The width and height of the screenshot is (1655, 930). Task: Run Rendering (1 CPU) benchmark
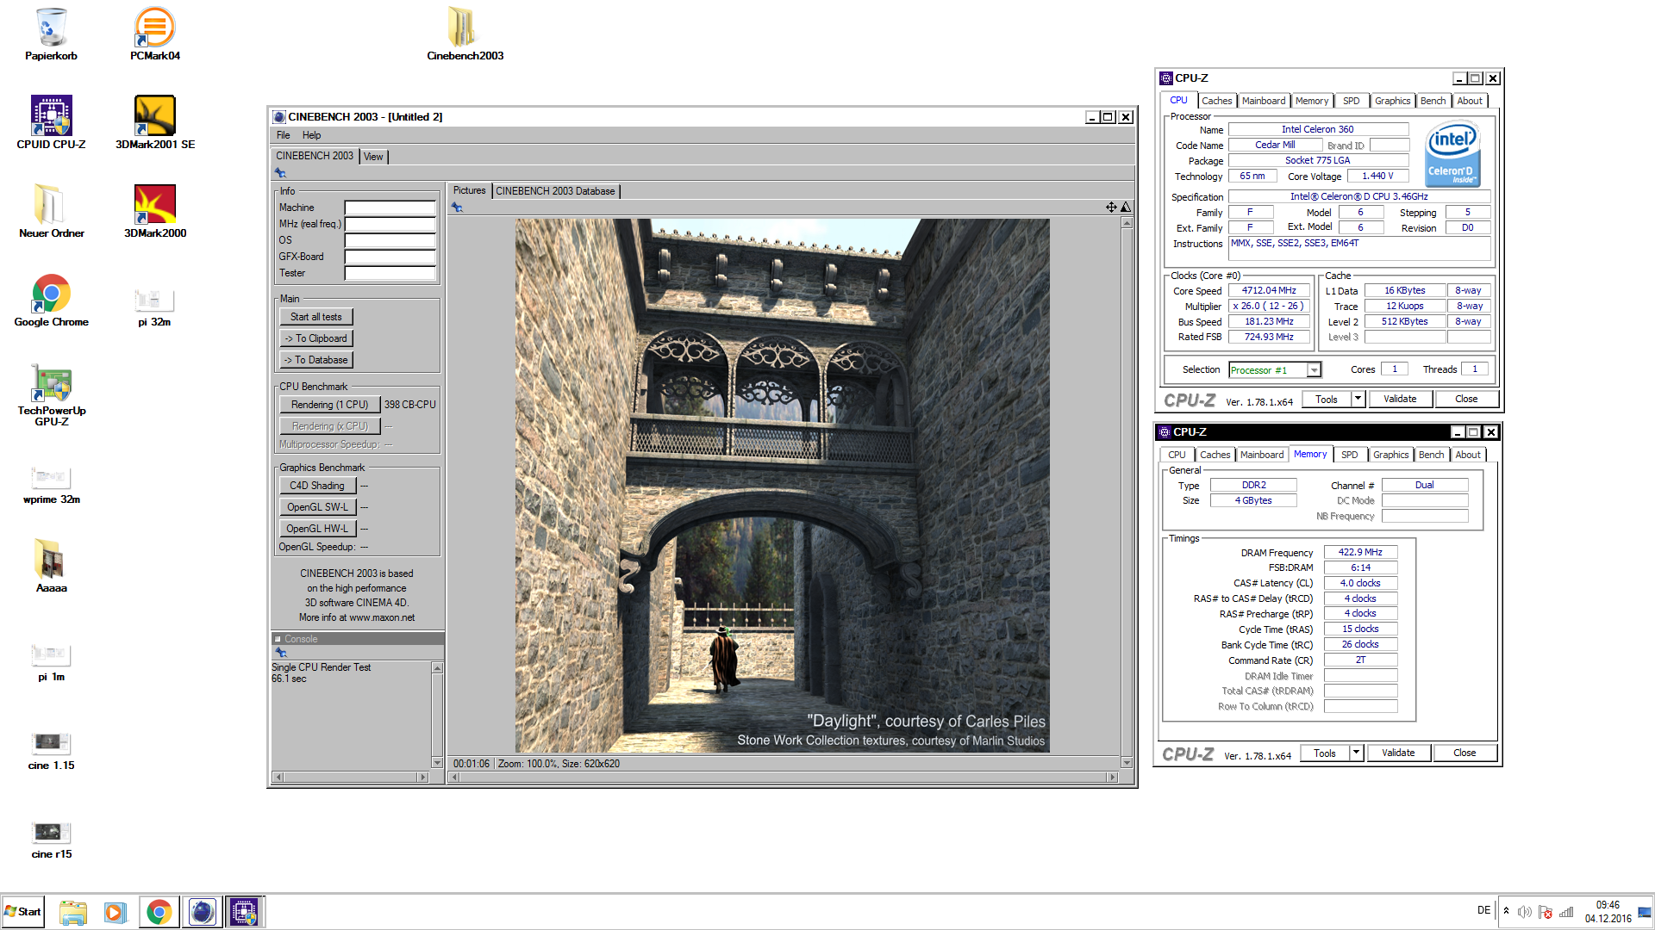[329, 405]
